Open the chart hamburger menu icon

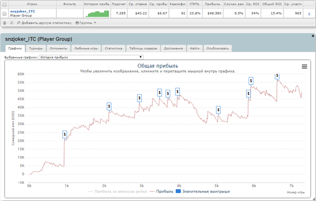(304, 66)
